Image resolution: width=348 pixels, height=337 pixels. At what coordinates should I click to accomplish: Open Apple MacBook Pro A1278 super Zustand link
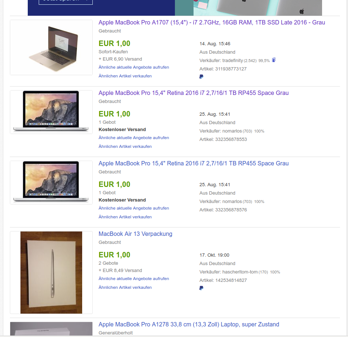(x=189, y=324)
